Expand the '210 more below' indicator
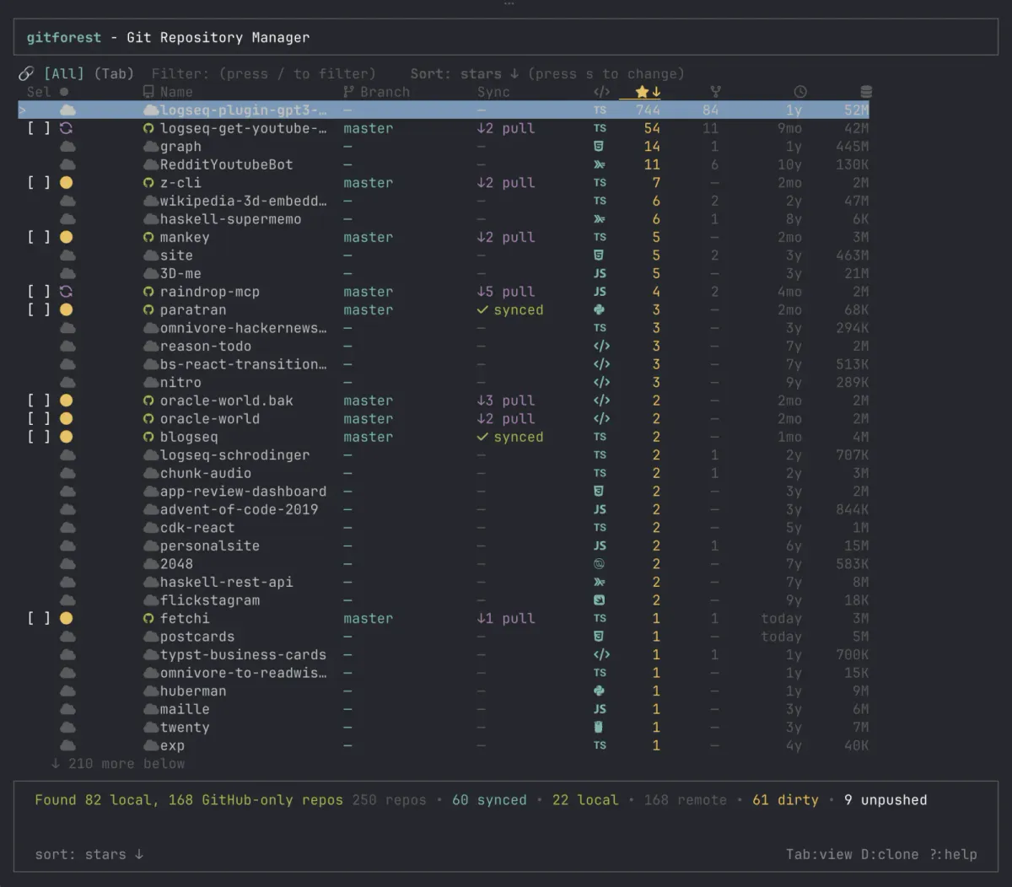This screenshot has height=887, width=1012. click(118, 763)
